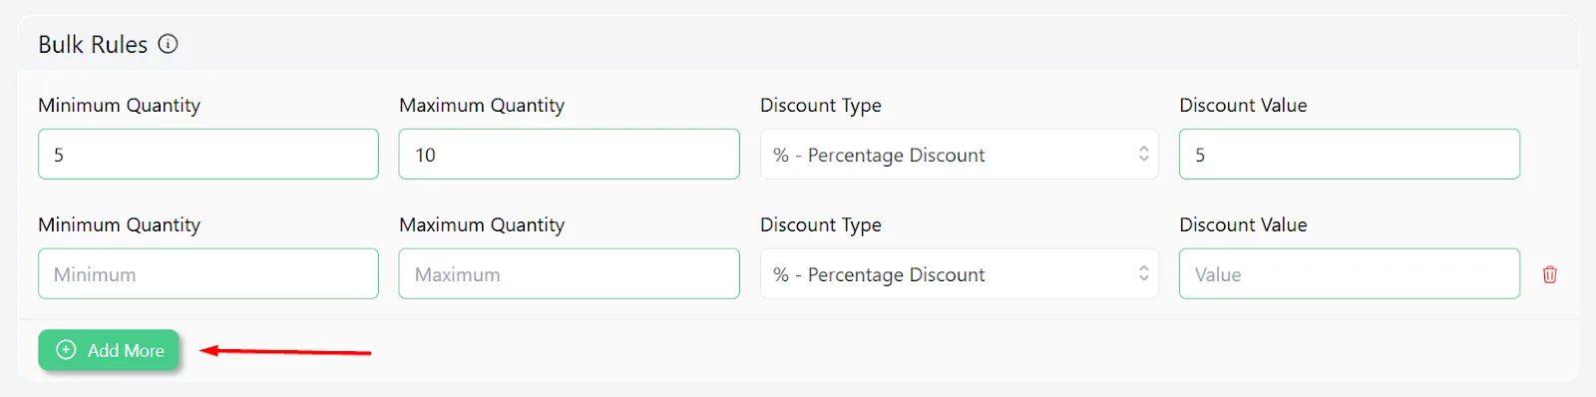Click the empty Value placeholder field

(1349, 274)
